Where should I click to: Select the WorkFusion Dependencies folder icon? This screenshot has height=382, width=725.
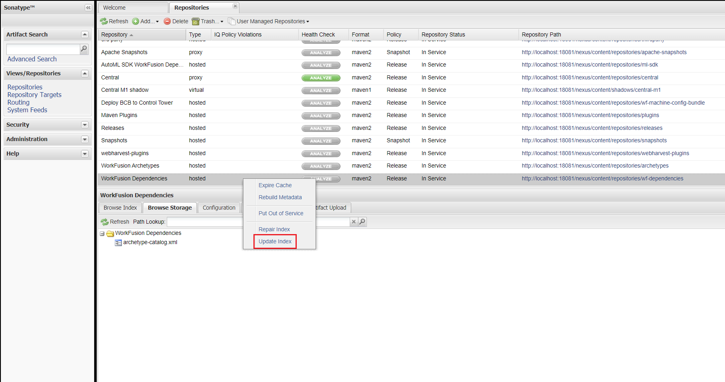110,233
